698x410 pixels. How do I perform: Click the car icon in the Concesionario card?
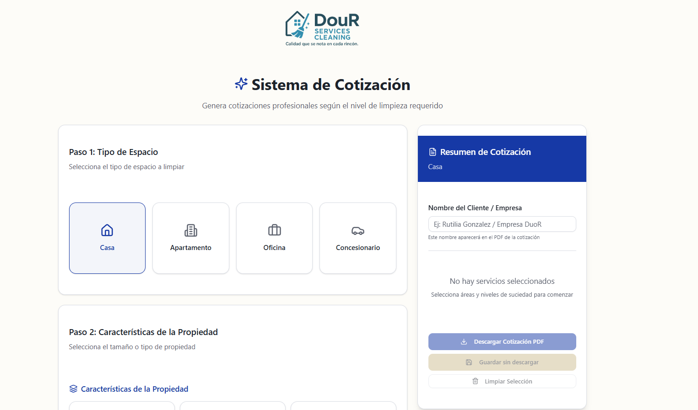[x=358, y=231]
